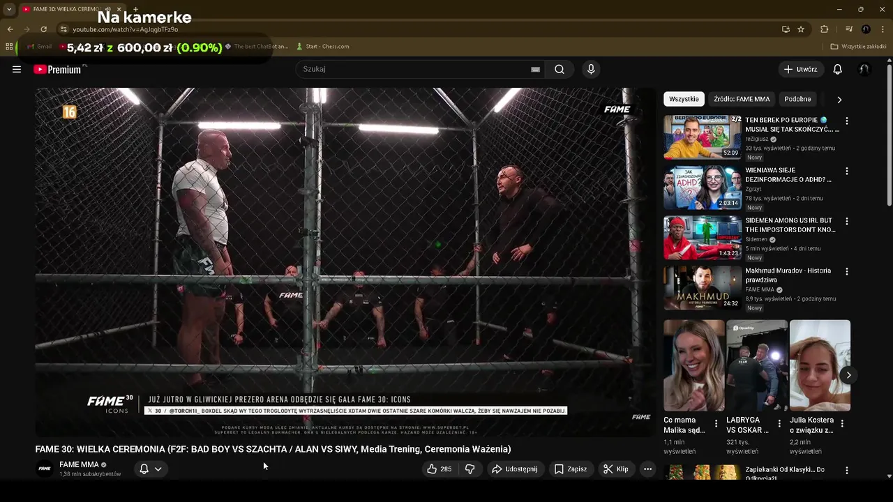The height and width of the screenshot is (502, 893).
Task: Click the video title text
Action: [x=273, y=449]
